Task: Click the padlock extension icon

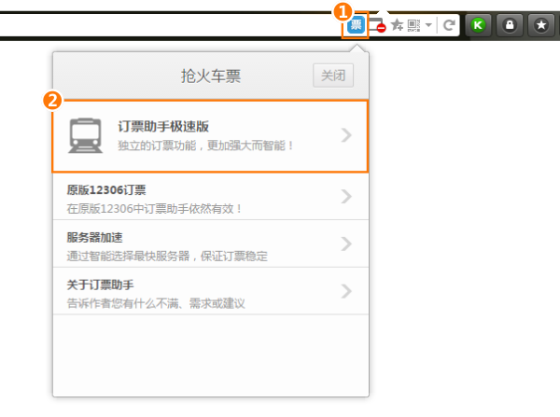Action: [510, 25]
